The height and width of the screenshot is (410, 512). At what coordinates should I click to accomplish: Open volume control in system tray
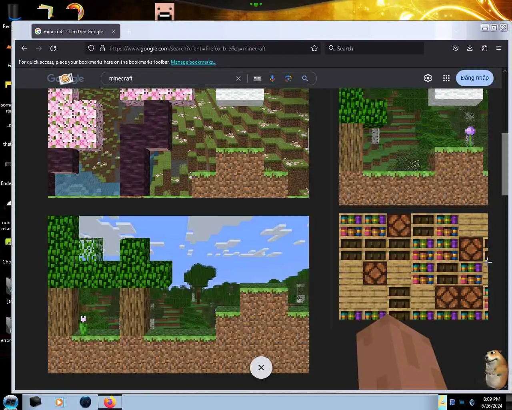(472, 402)
